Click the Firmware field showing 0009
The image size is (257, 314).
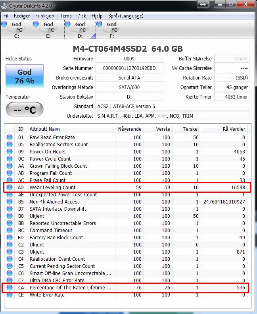(129, 59)
